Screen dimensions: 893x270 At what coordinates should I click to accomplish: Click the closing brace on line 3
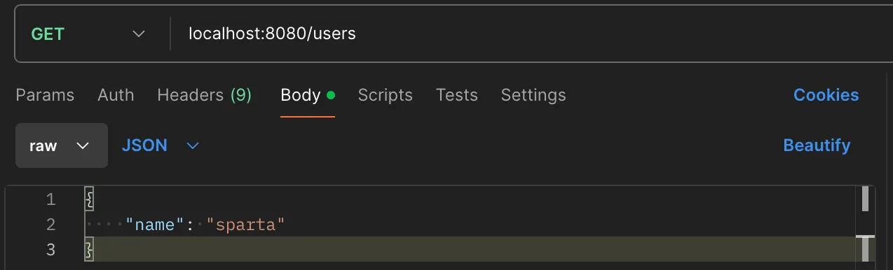(88, 249)
